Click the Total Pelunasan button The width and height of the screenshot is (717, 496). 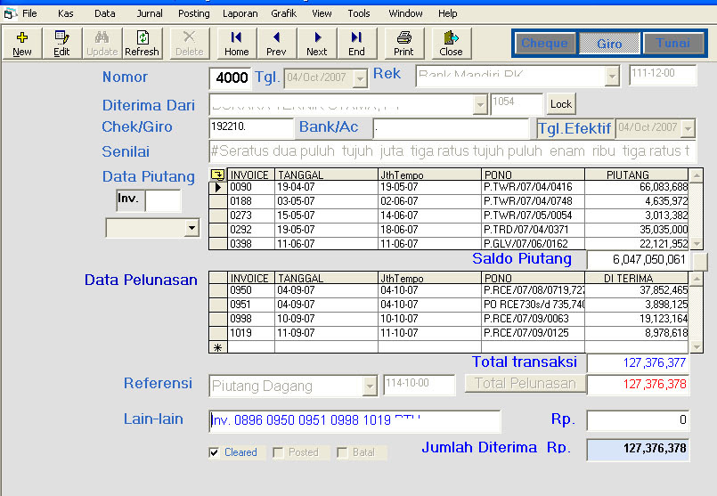point(525,383)
